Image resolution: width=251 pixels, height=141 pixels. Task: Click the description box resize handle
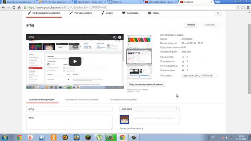[x=111, y=128]
